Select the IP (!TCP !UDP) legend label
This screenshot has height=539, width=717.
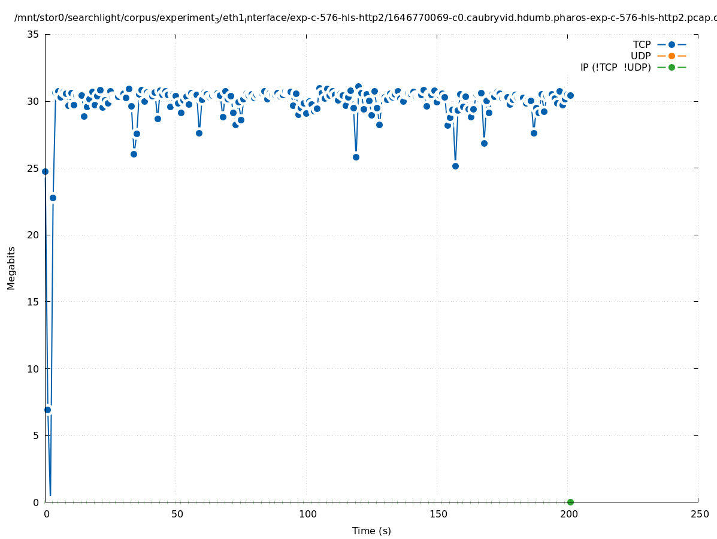click(615, 67)
